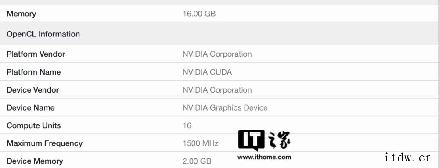Click the 16.00 GB memory value
Image resolution: width=439 pixels, height=168 pixels.
click(x=199, y=14)
